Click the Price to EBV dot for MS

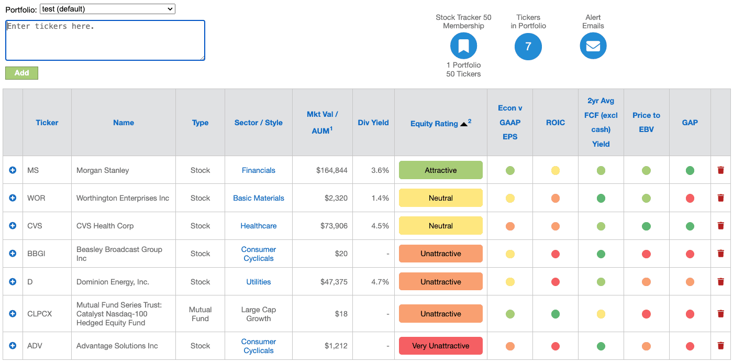click(646, 170)
